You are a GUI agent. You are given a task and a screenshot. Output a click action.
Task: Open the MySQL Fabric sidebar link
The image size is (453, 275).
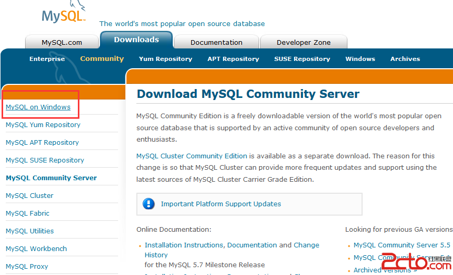pos(28,214)
